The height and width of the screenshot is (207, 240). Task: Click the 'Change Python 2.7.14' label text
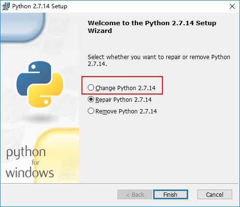[x=126, y=88]
